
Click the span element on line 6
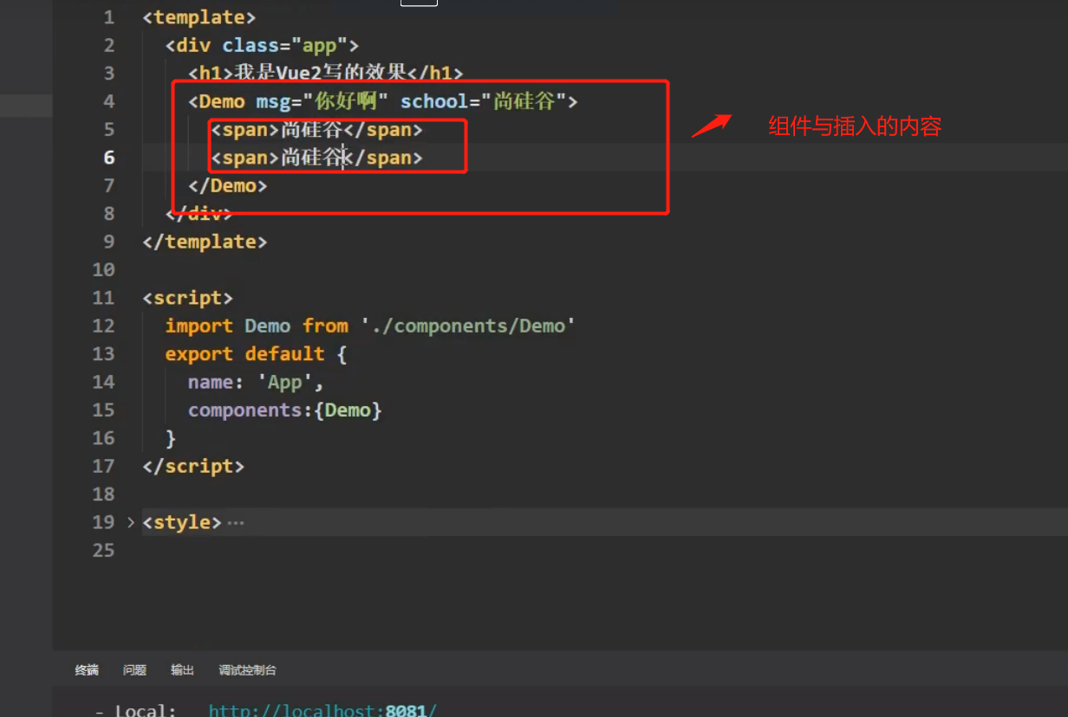click(316, 158)
